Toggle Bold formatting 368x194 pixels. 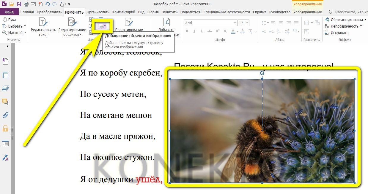[x=187, y=31]
